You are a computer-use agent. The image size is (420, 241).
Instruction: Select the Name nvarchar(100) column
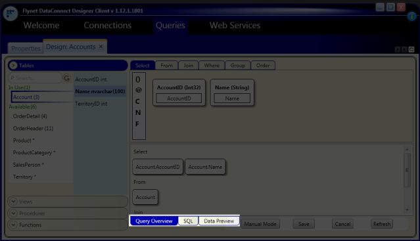point(101,91)
